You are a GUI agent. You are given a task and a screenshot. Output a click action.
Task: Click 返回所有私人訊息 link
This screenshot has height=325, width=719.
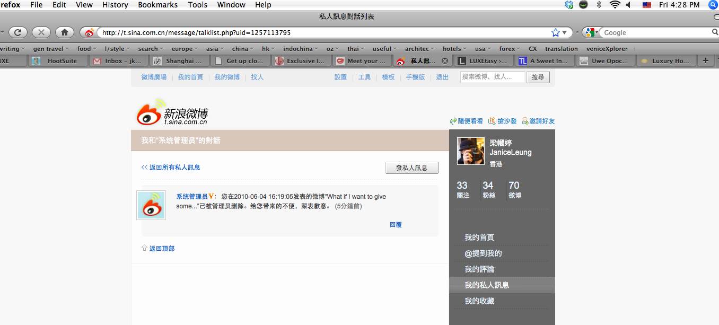click(171, 168)
